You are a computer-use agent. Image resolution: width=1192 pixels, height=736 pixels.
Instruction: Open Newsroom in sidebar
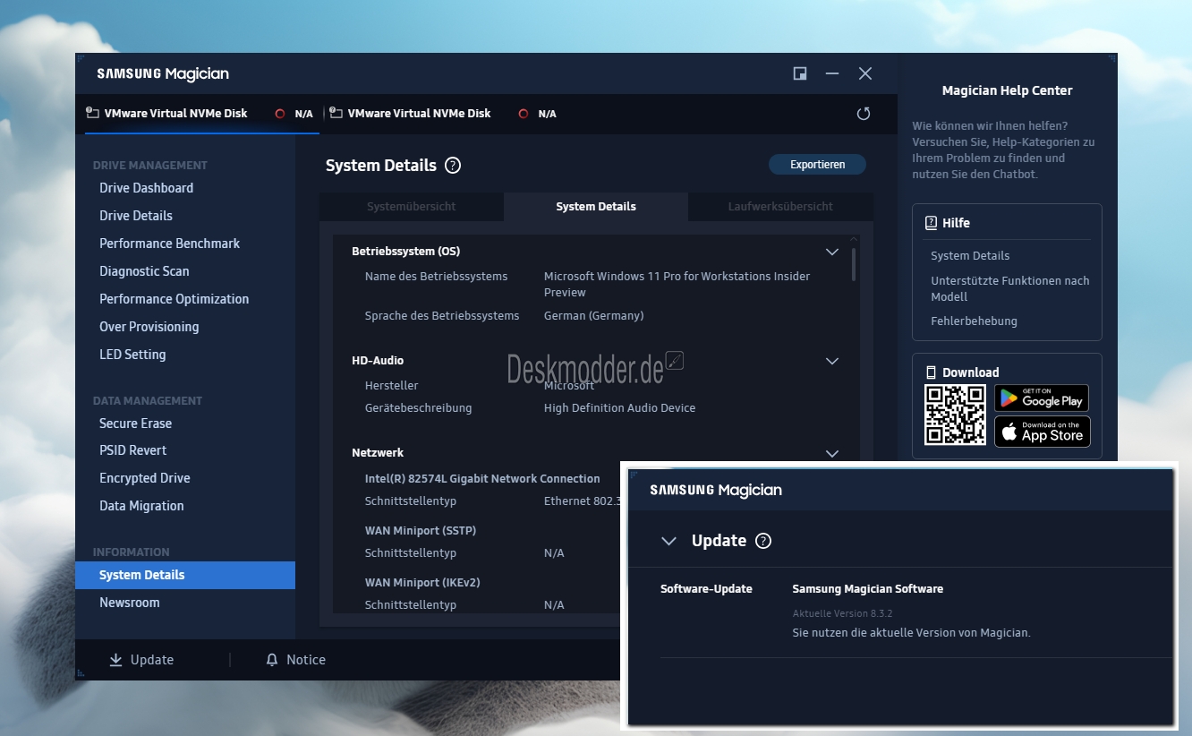pyautogui.click(x=130, y=603)
